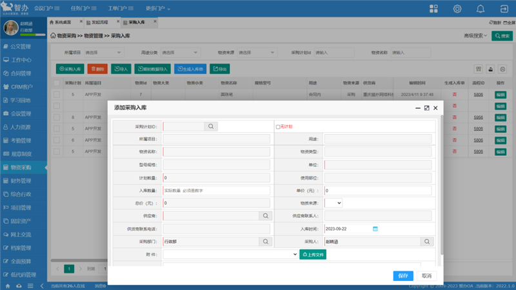Click the 上传文件 button
The image size is (516, 290).
pos(313,255)
